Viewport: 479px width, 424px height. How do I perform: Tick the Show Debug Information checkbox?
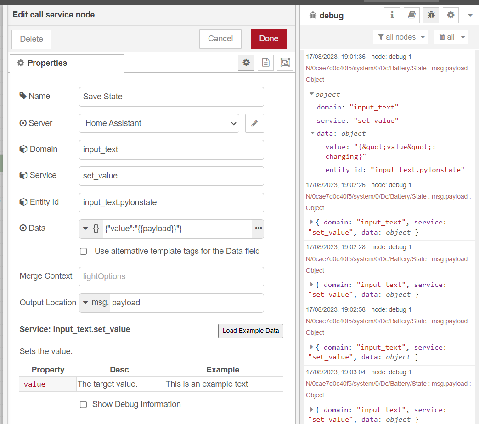click(84, 405)
